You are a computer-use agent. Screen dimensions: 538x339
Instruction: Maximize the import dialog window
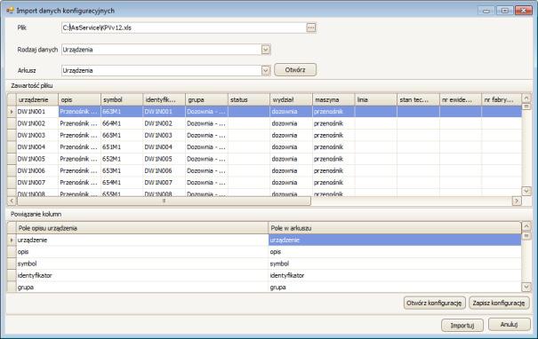pos(505,11)
